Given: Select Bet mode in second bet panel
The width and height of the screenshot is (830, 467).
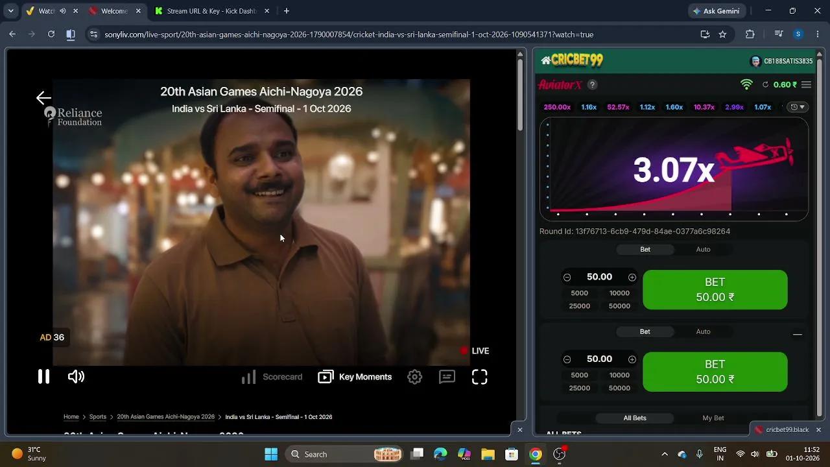Looking at the screenshot, I should click(x=645, y=331).
